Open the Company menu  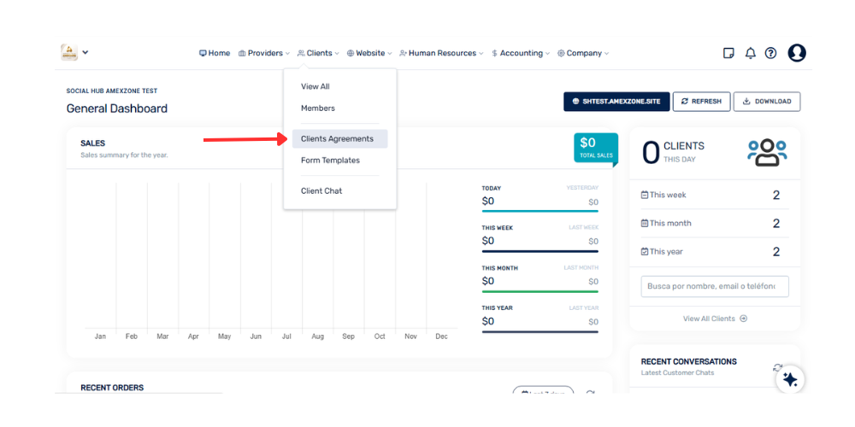tap(583, 53)
